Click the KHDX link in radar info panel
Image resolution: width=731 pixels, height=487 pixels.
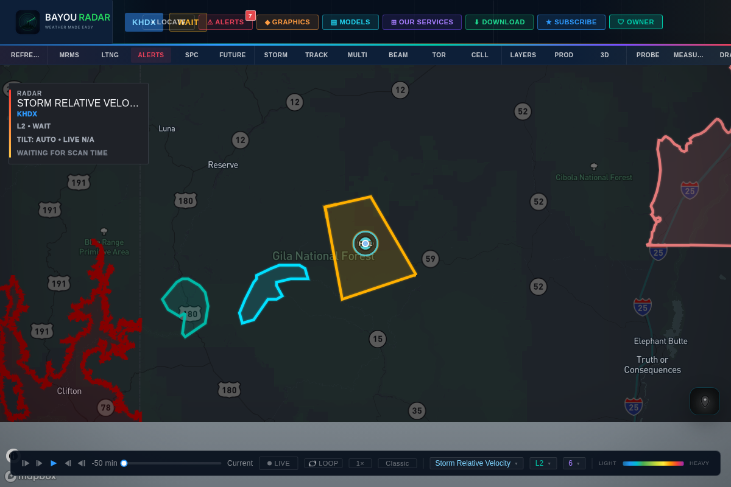pos(27,114)
